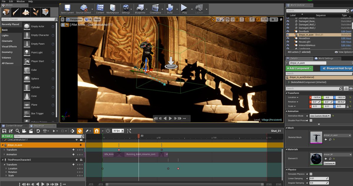Click the Sequencer create camera icon

(x=24, y=131)
